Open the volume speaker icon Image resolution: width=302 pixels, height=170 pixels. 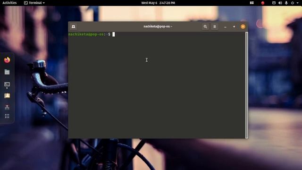coord(280,3)
